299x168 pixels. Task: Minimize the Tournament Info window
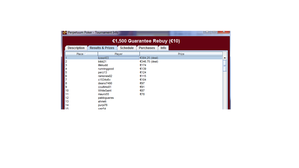pos(207,32)
